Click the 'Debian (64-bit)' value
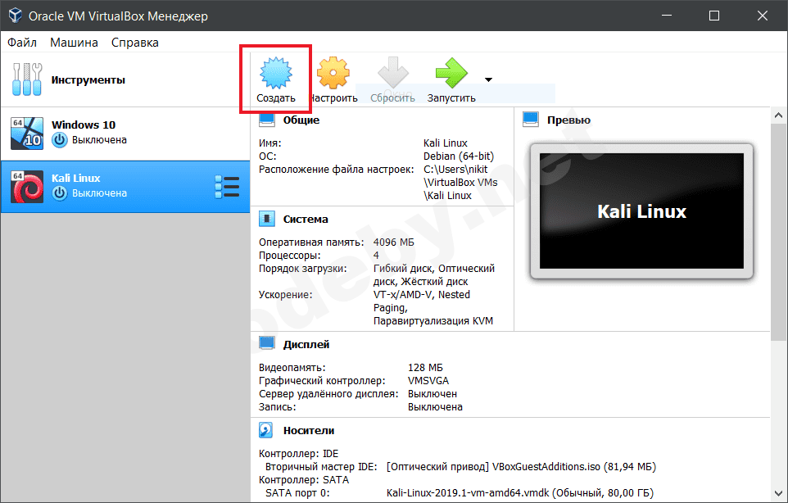This screenshot has height=503, width=788. (x=459, y=156)
